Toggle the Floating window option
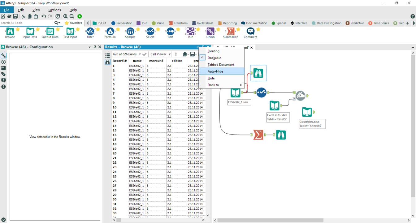 tap(213, 51)
